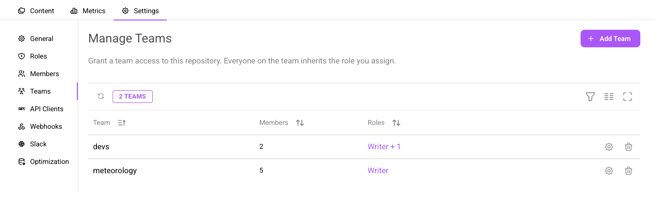Screen dimensions: 655x200
Task: Click the 2 TEAMS badge
Action: pos(133,97)
